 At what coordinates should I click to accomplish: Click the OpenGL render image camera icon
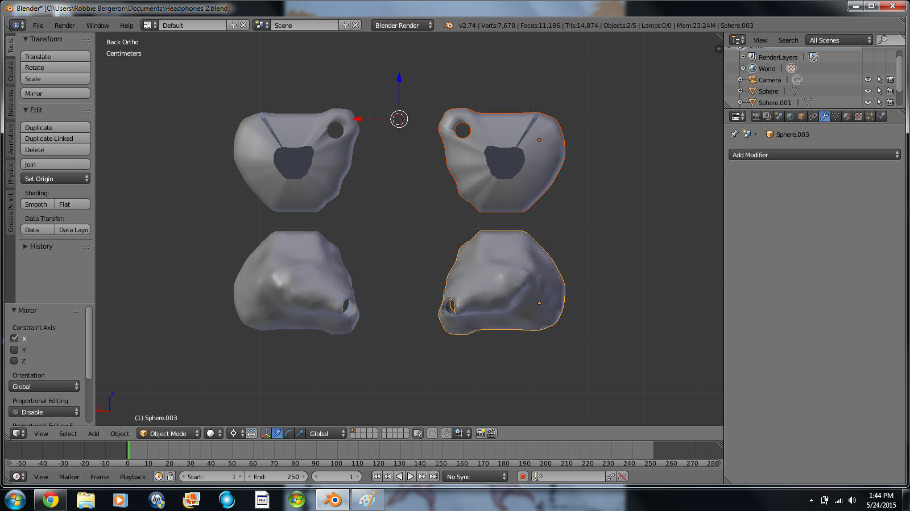click(x=480, y=433)
